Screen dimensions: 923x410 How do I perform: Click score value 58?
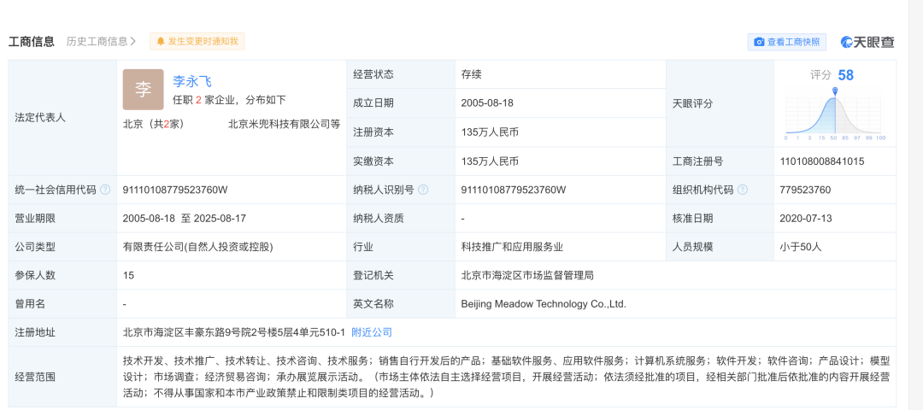[846, 75]
